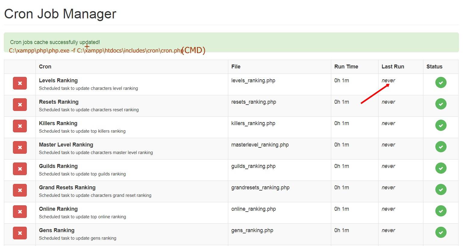Click 'Scheduled task to update top killers ranking'
This screenshot has height=246, width=467.
pyautogui.click(x=82, y=131)
